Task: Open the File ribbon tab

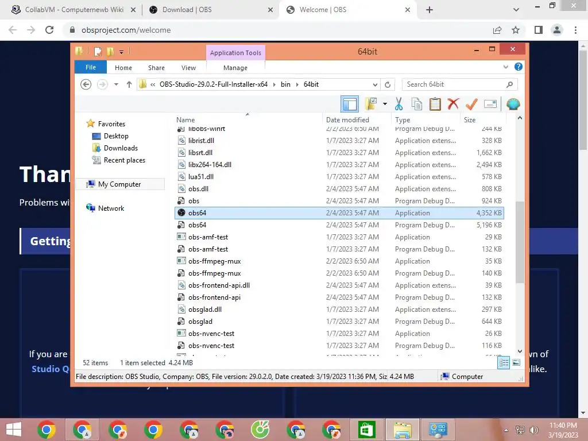Action: pyautogui.click(x=91, y=67)
